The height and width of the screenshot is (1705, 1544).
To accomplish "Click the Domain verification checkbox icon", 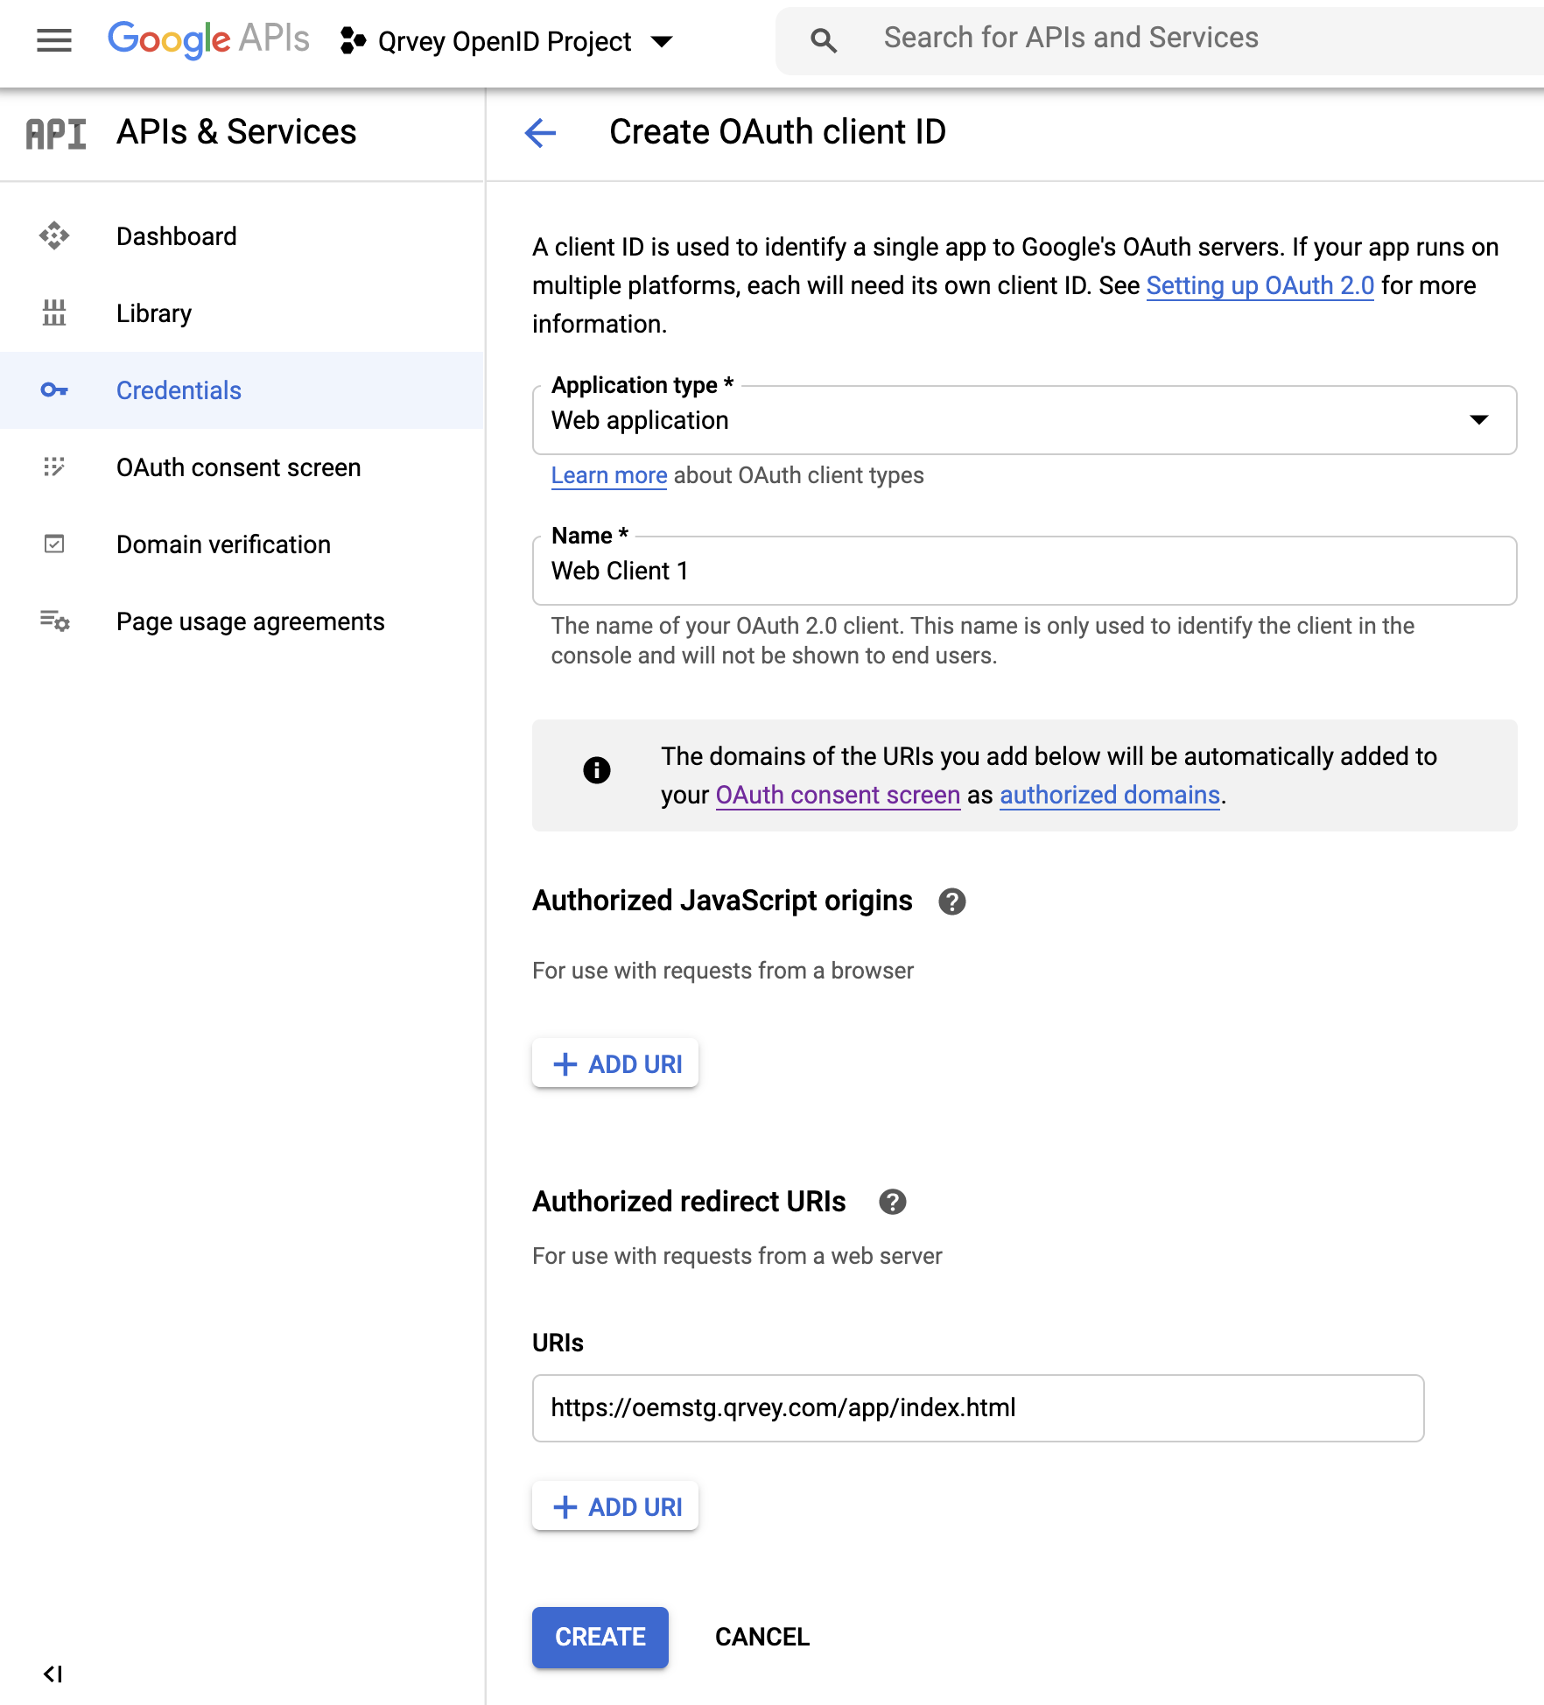I will click(x=54, y=544).
